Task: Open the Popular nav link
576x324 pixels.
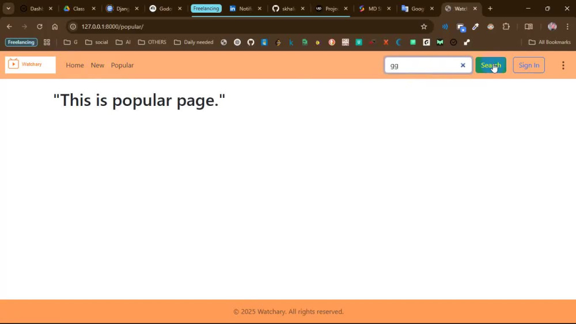Action: tap(122, 65)
